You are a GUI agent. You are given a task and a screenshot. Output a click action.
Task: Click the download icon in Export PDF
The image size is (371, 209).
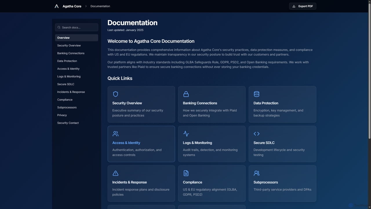tap(294, 6)
